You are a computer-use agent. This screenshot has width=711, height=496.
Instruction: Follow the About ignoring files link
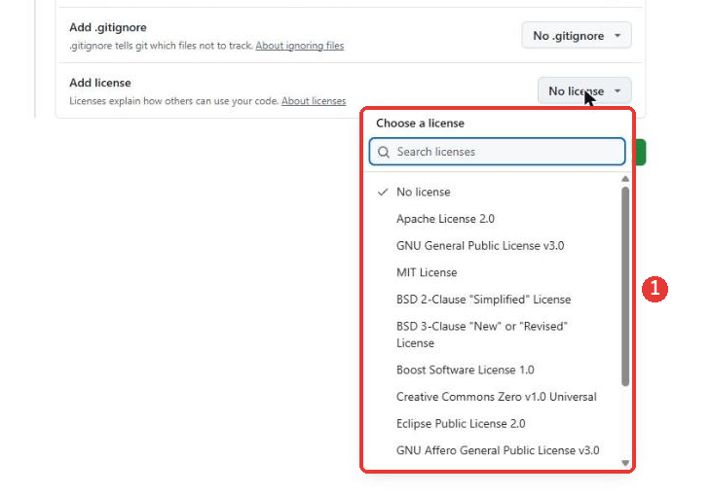point(300,46)
